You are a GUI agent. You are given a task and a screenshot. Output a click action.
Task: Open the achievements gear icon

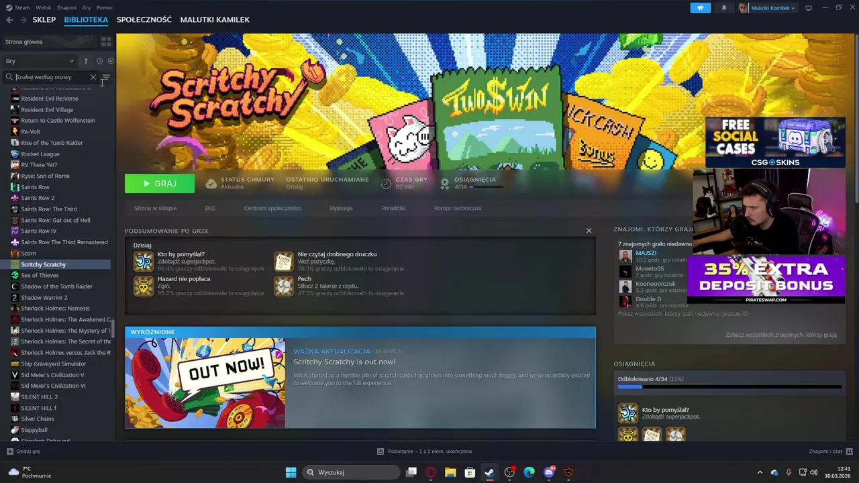pyautogui.click(x=444, y=183)
